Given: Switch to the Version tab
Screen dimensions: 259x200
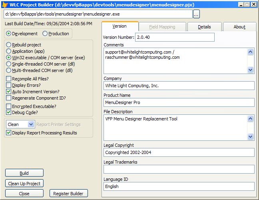Looking at the screenshot, I should click(x=120, y=26).
